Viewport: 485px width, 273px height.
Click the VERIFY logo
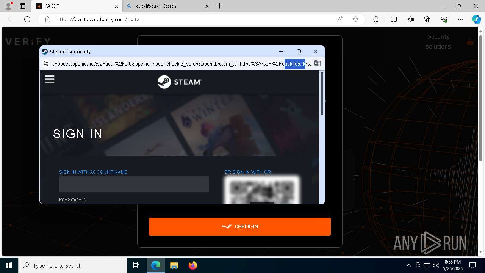[x=28, y=42]
